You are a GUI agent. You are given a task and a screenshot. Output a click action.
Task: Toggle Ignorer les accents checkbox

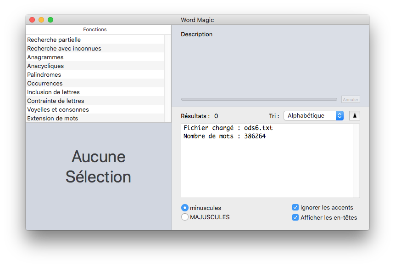(x=295, y=208)
